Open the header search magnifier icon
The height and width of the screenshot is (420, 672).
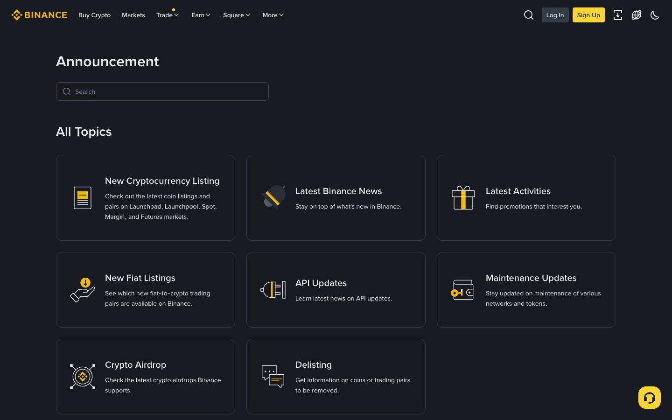click(x=528, y=15)
